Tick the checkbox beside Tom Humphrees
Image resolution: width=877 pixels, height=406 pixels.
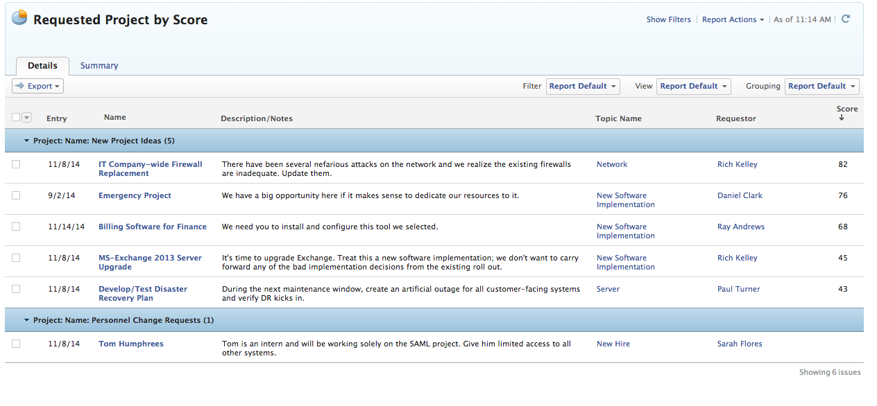click(x=16, y=344)
